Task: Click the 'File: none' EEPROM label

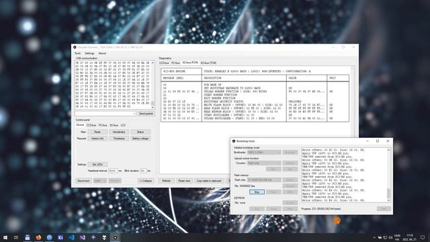Action: 240,203
